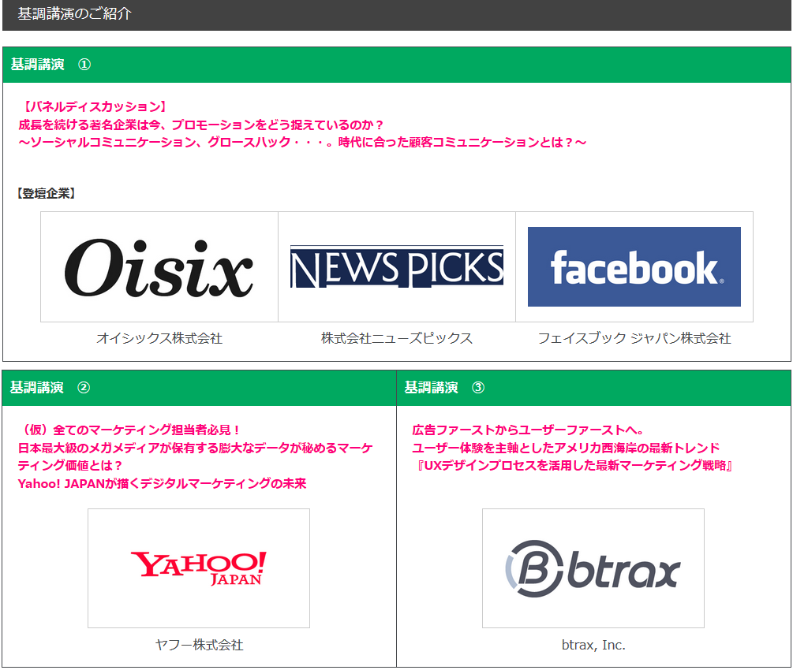This screenshot has width=793, height=670.
Task: Select the 基調講演 ③ green header
Action: [593, 388]
